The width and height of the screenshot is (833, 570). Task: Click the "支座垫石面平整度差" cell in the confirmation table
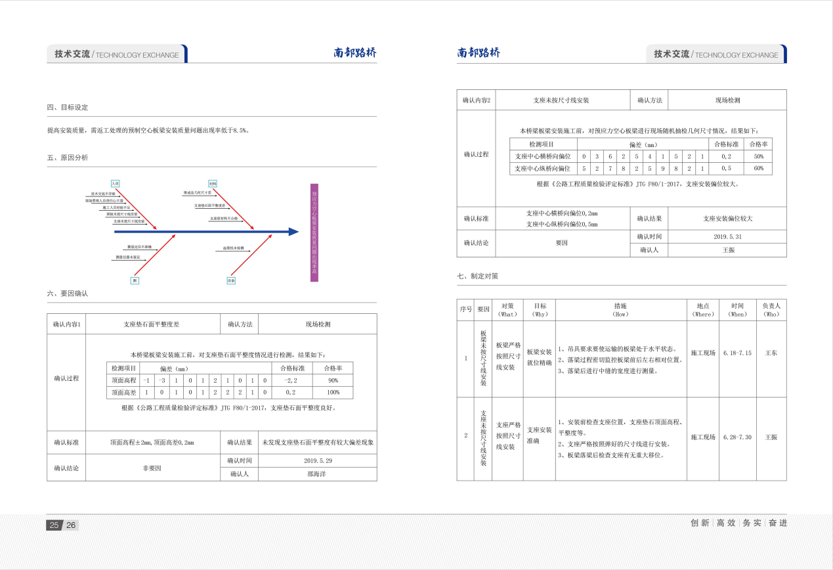coord(152,324)
